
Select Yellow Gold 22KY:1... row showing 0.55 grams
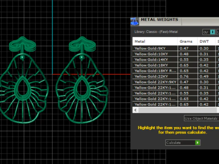tap(176, 93)
